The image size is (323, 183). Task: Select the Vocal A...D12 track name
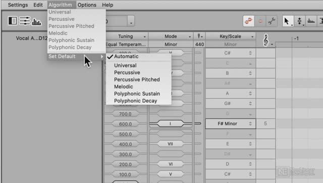tap(32, 38)
